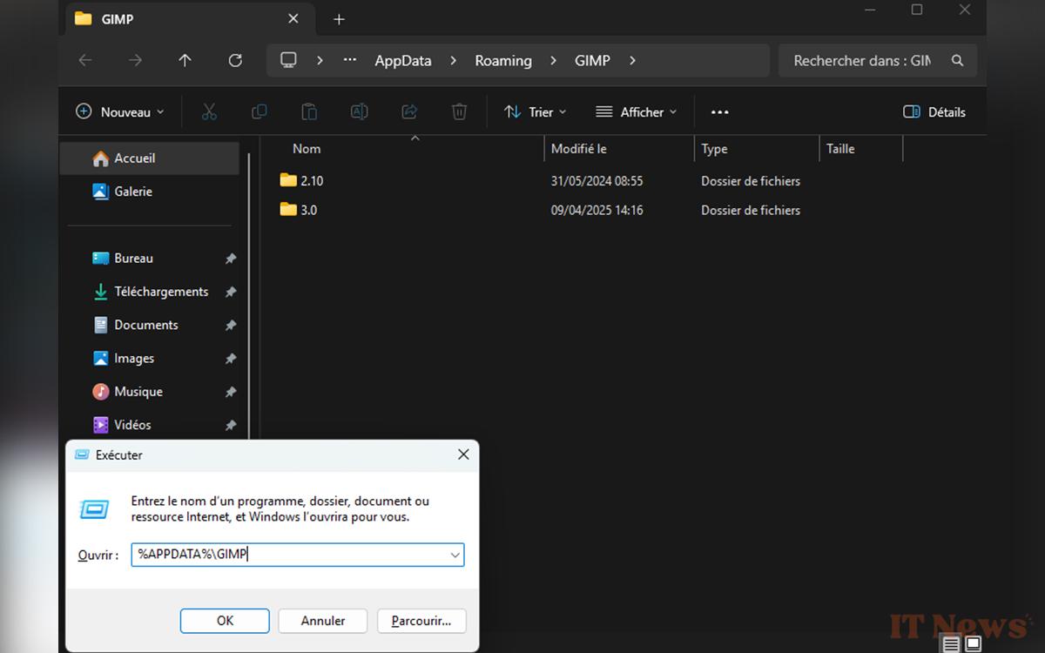Go back with the left arrow button
The width and height of the screenshot is (1045, 653).
coord(85,60)
